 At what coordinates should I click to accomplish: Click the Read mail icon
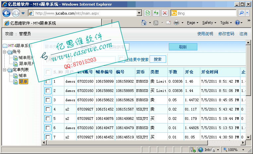point(168,23)
